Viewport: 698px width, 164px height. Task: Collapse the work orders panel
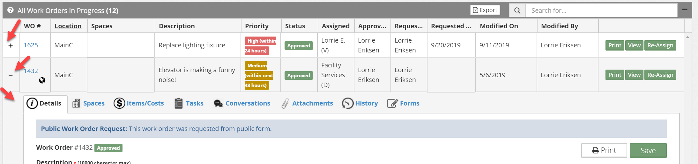click(685, 10)
